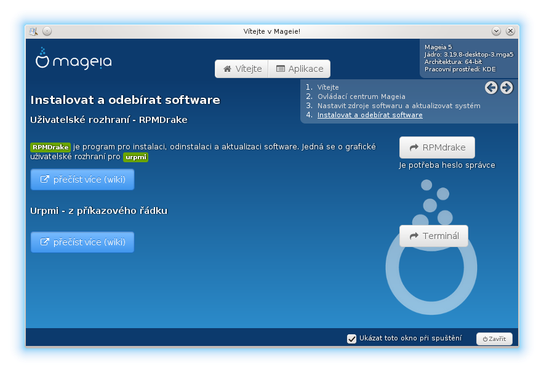Open wiki link under Urpmi section
Screen dimensions: 544x373
click(x=82, y=242)
